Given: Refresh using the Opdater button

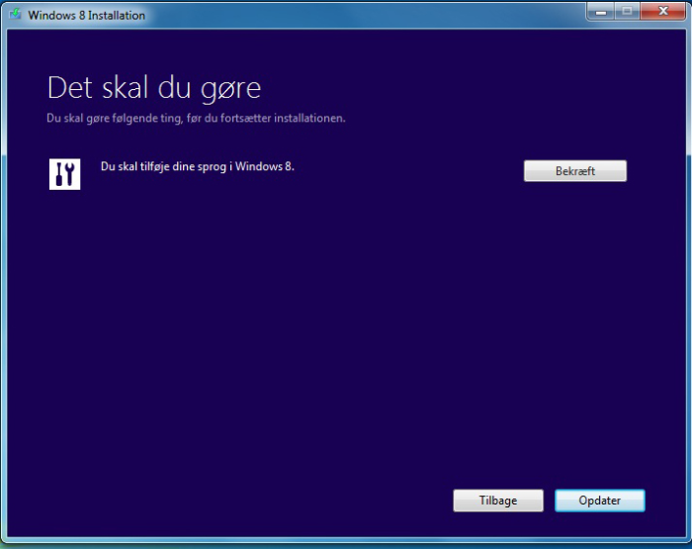Looking at the screenshot, I should (600, 501).
